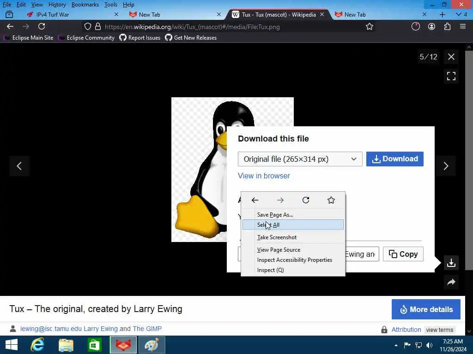Choose Take Screenshot in context menu
Image resolution: width=473 pixels, height=354 pixels.
tap(293, 237)
